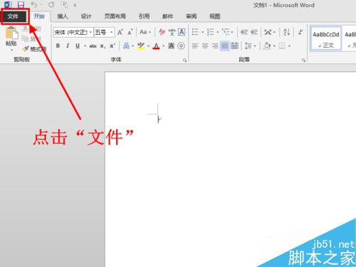The image size is (356, 267).
Task: Click the Borders grid icon
Action: [x=282, y=46]
